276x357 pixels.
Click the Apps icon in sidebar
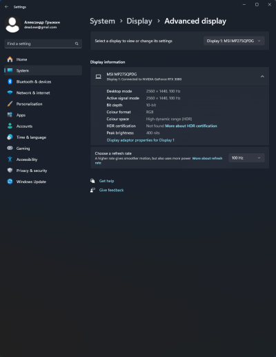[10, 115]
